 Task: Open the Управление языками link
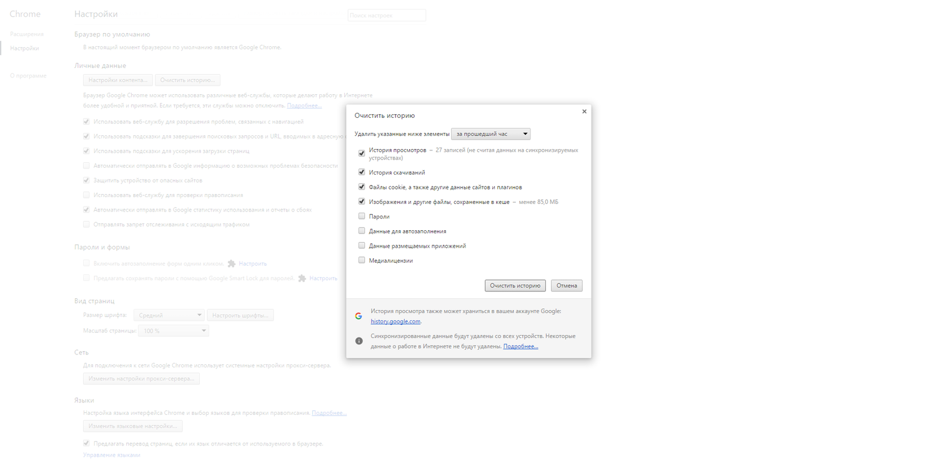point(112,455)
